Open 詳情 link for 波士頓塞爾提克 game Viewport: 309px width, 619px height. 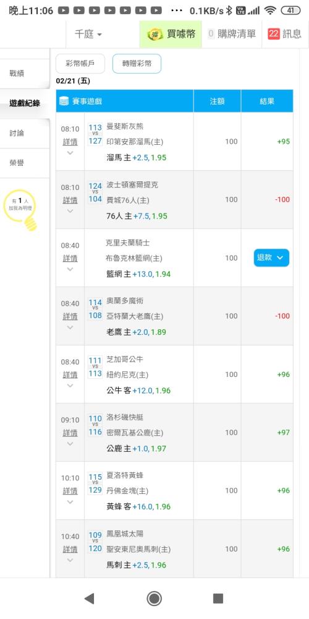70,200
